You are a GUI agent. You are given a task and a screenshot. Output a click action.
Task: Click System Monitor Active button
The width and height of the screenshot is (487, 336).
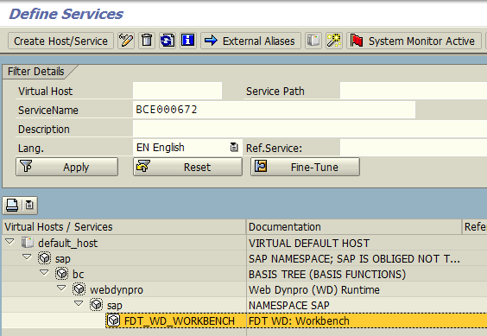point(414,41)
